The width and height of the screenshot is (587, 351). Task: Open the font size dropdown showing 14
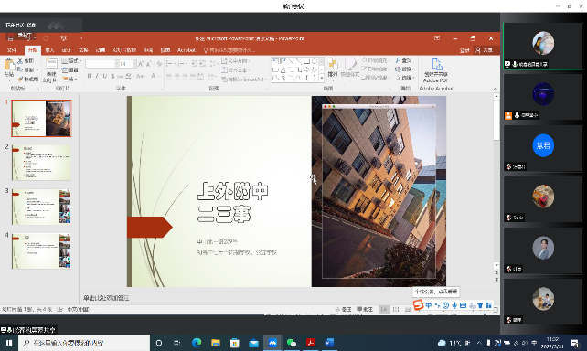coord(134,64)
